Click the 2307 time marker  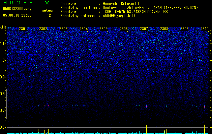[x=144, y=29]
